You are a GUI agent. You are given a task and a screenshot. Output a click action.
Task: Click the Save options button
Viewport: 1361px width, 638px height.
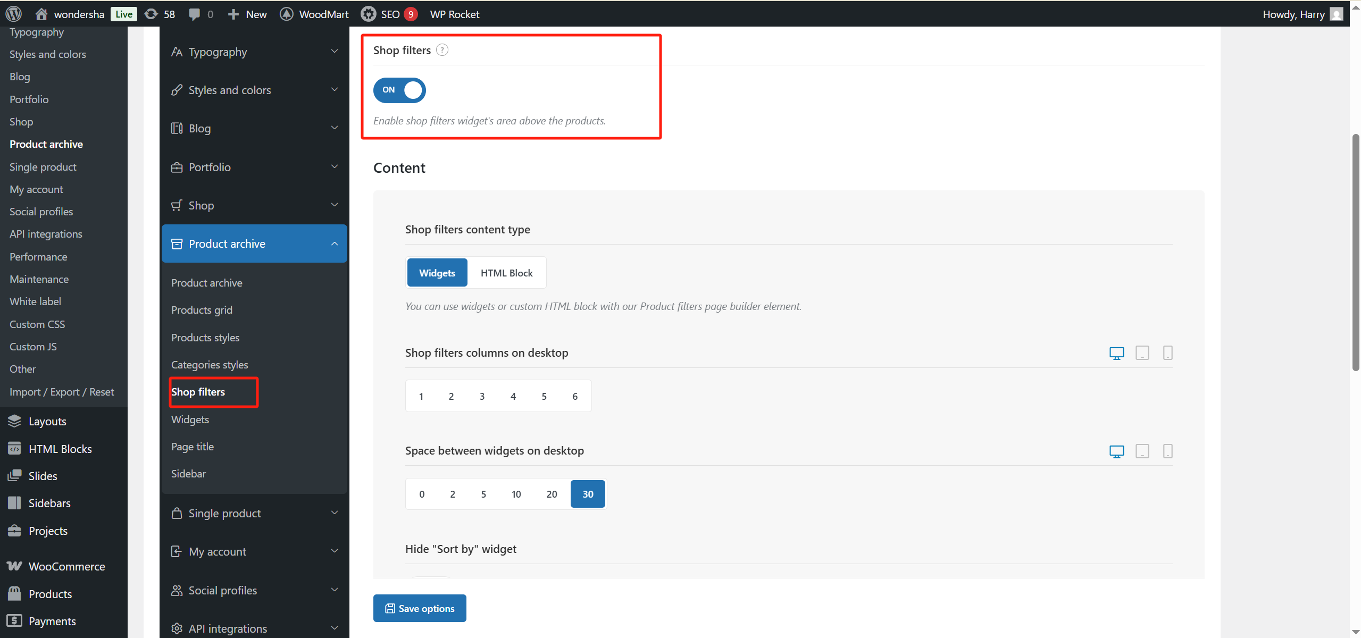420,608
